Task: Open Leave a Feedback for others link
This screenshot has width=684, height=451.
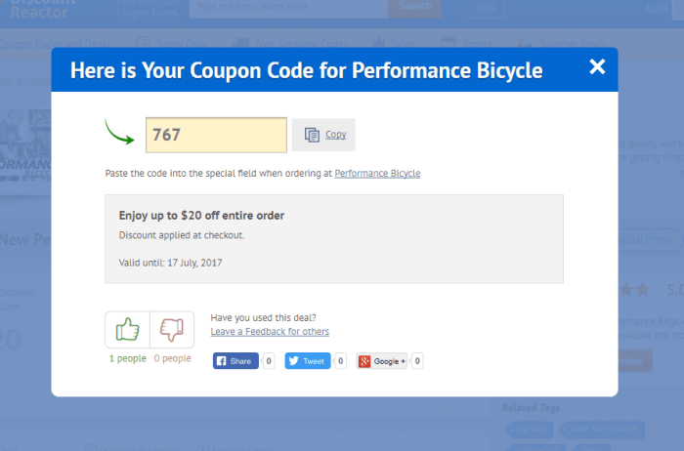Action: tap(270, 332)
